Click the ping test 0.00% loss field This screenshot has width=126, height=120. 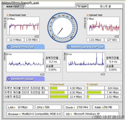[53, 70]
